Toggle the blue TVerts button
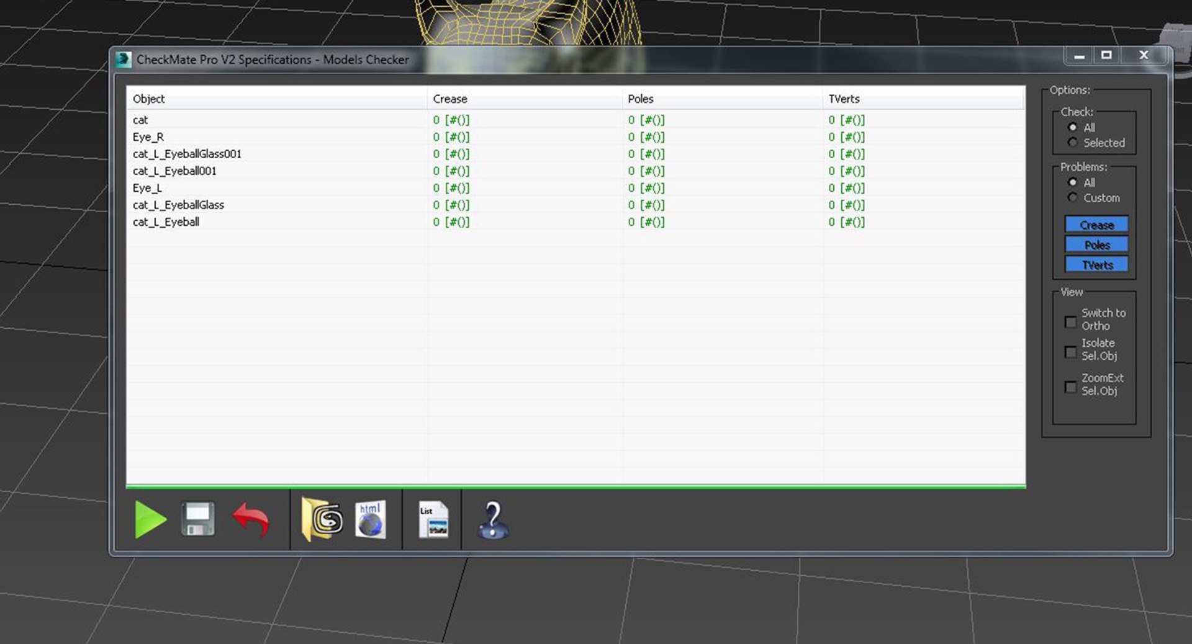Screen dimensions: 1192x644 click(1096, 265)
